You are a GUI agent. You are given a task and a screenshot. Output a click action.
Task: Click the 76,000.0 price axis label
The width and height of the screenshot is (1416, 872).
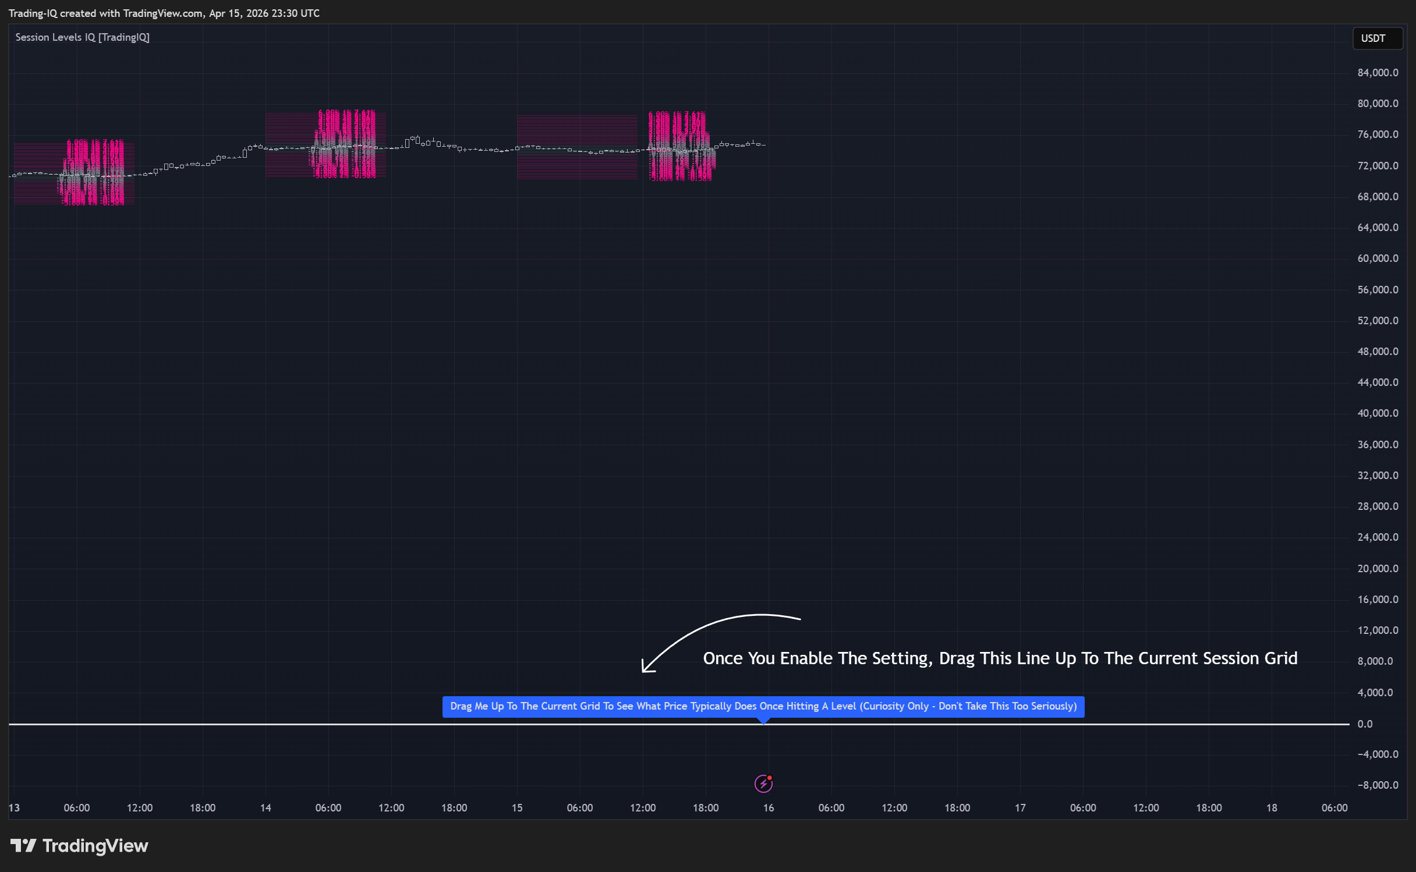1378,134
